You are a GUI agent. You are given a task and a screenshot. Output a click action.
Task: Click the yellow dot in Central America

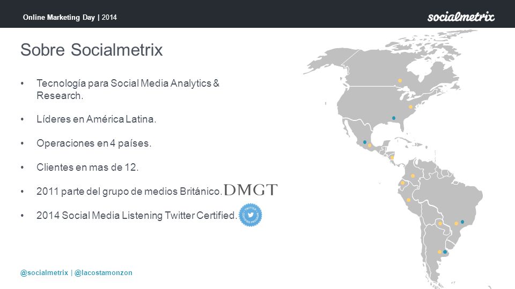pos(392,157)
